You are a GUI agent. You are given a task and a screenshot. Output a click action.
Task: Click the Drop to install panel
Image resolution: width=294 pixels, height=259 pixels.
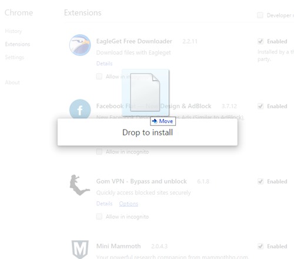click(x=148, y=132)
